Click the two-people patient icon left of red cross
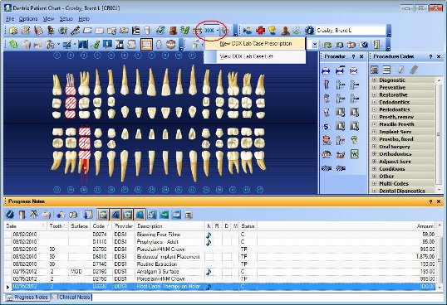The image size is (447, 305). [x=248, y=31]
